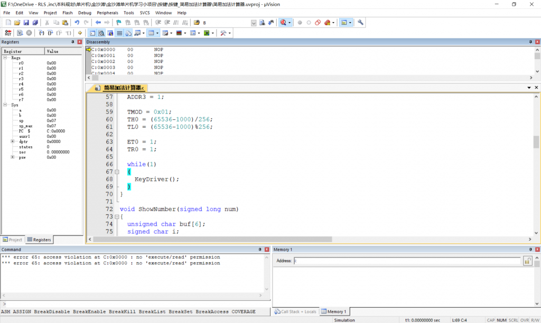Click the Undo arrow icon
The width and height of the screenshot is (541, 323).
77,23
